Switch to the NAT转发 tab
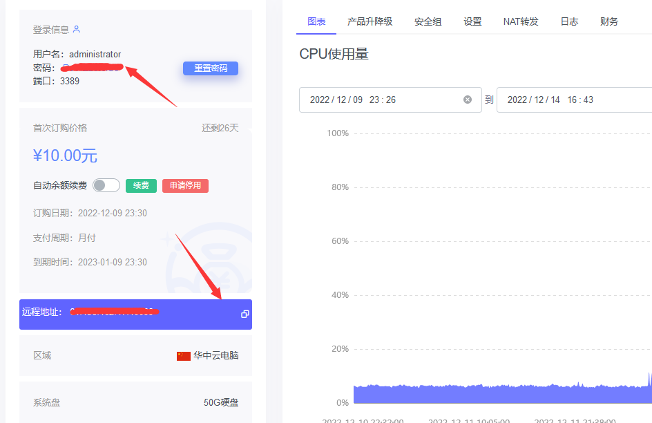This screenshot has width=652, height=423. tap(521, 21)
